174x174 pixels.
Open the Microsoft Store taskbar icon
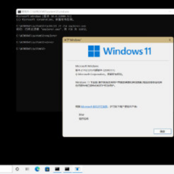click(x=47, y=169)
